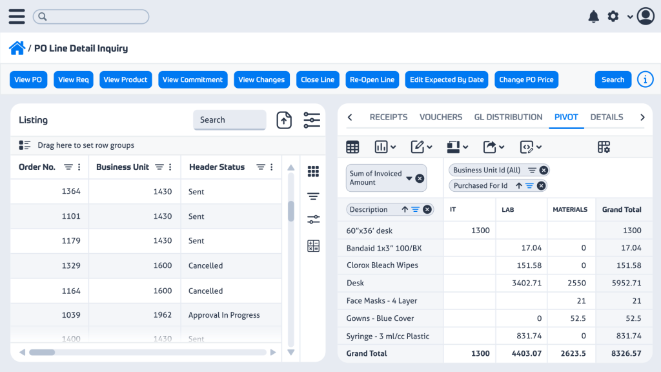Click the View Commitment button
The image size is (661, 372).
click(192, 79)
